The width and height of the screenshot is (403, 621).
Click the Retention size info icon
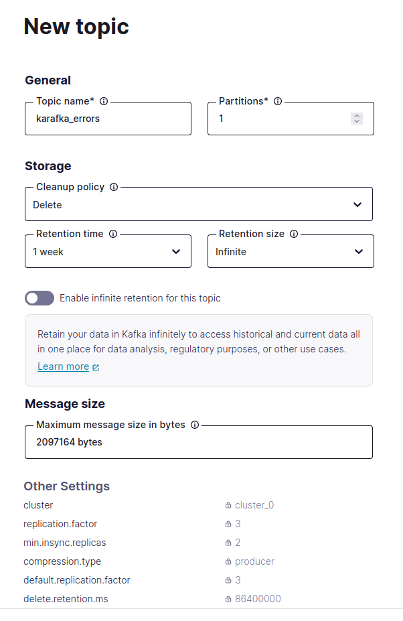[294, 234]
